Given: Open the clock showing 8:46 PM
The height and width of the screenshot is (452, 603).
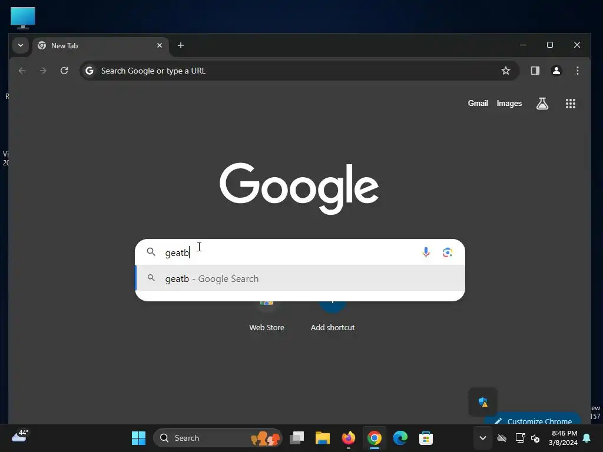Looking at the screenshot, I should 563,438.
